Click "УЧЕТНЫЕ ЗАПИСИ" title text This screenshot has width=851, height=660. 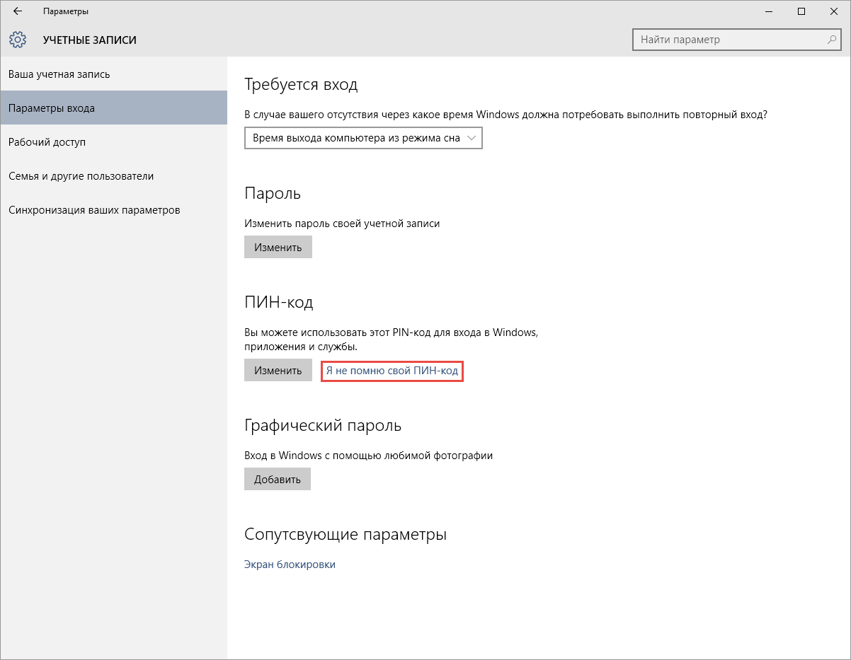90,40
